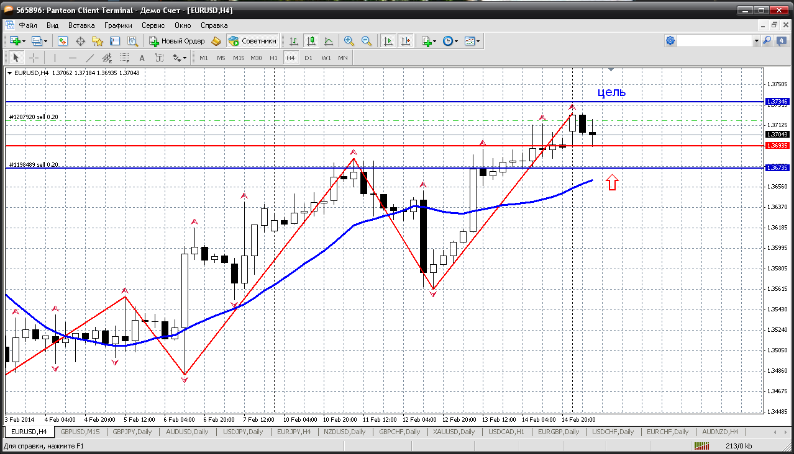Open the Data Window crosshair-circle icon
Viewport: 794px width, 454px height.
(80, 41)
